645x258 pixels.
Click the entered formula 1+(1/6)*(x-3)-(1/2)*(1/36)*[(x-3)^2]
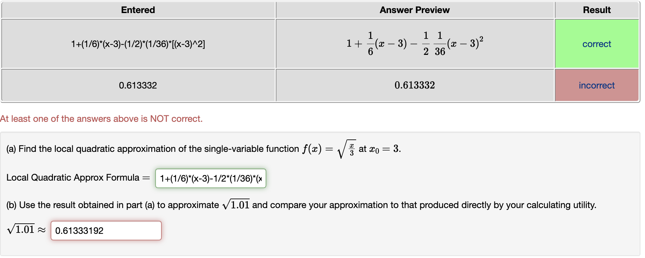point(138,44)
